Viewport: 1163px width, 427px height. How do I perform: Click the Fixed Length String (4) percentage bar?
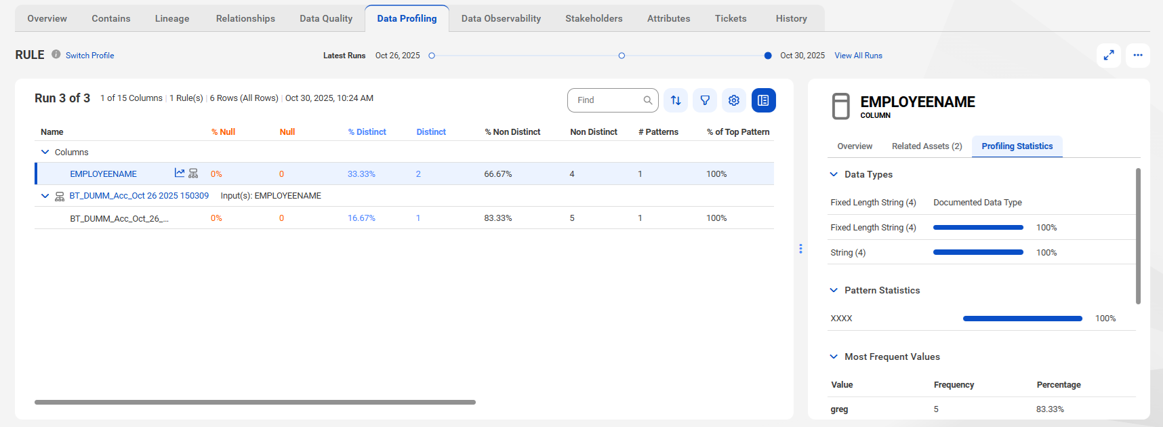[978, 228]
